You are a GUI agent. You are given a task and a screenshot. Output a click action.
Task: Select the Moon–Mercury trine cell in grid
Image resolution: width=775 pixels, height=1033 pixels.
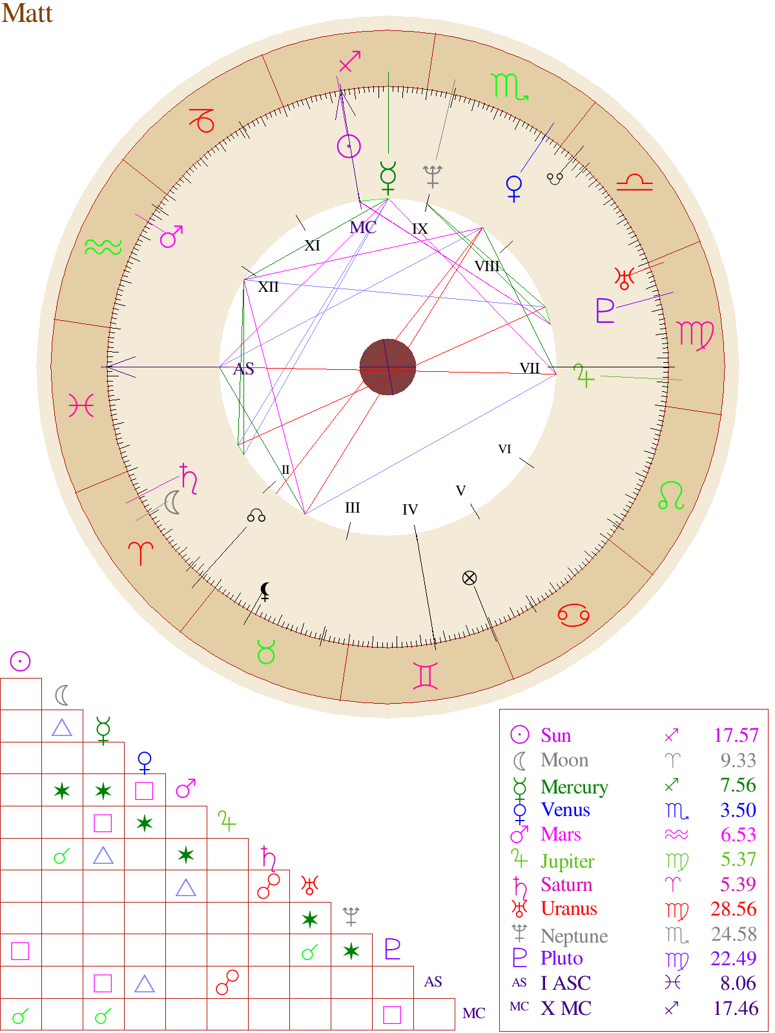click(x=62, y=726)
